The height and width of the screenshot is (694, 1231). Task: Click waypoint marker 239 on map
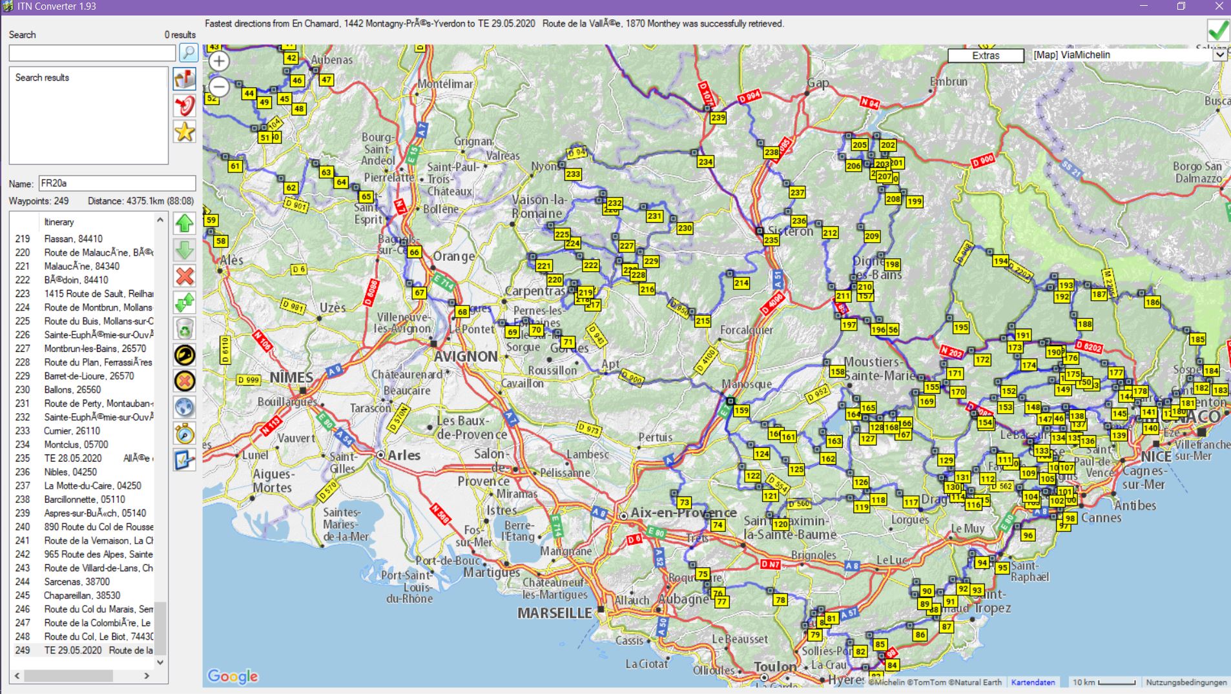pos(718,118)
